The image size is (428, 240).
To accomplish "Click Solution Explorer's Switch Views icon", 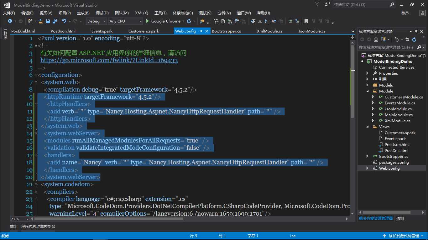I will click(383, 39).
